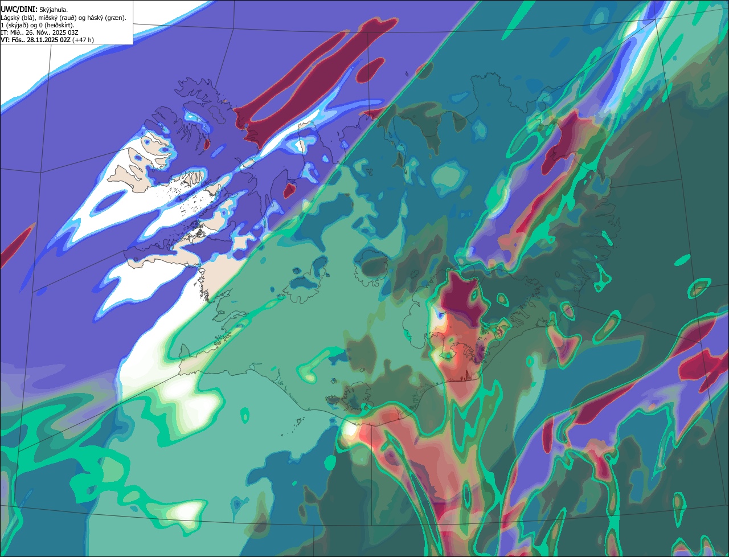Click the 'Lágský (blá), miðský (rauð)' legend line
This screenshot has width=729, height=557.
pos(64,17)
